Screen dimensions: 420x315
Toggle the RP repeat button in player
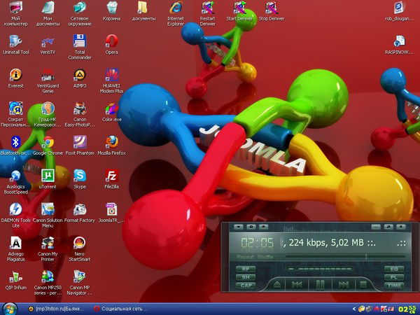pyautogui.click(x=245, y=269)
